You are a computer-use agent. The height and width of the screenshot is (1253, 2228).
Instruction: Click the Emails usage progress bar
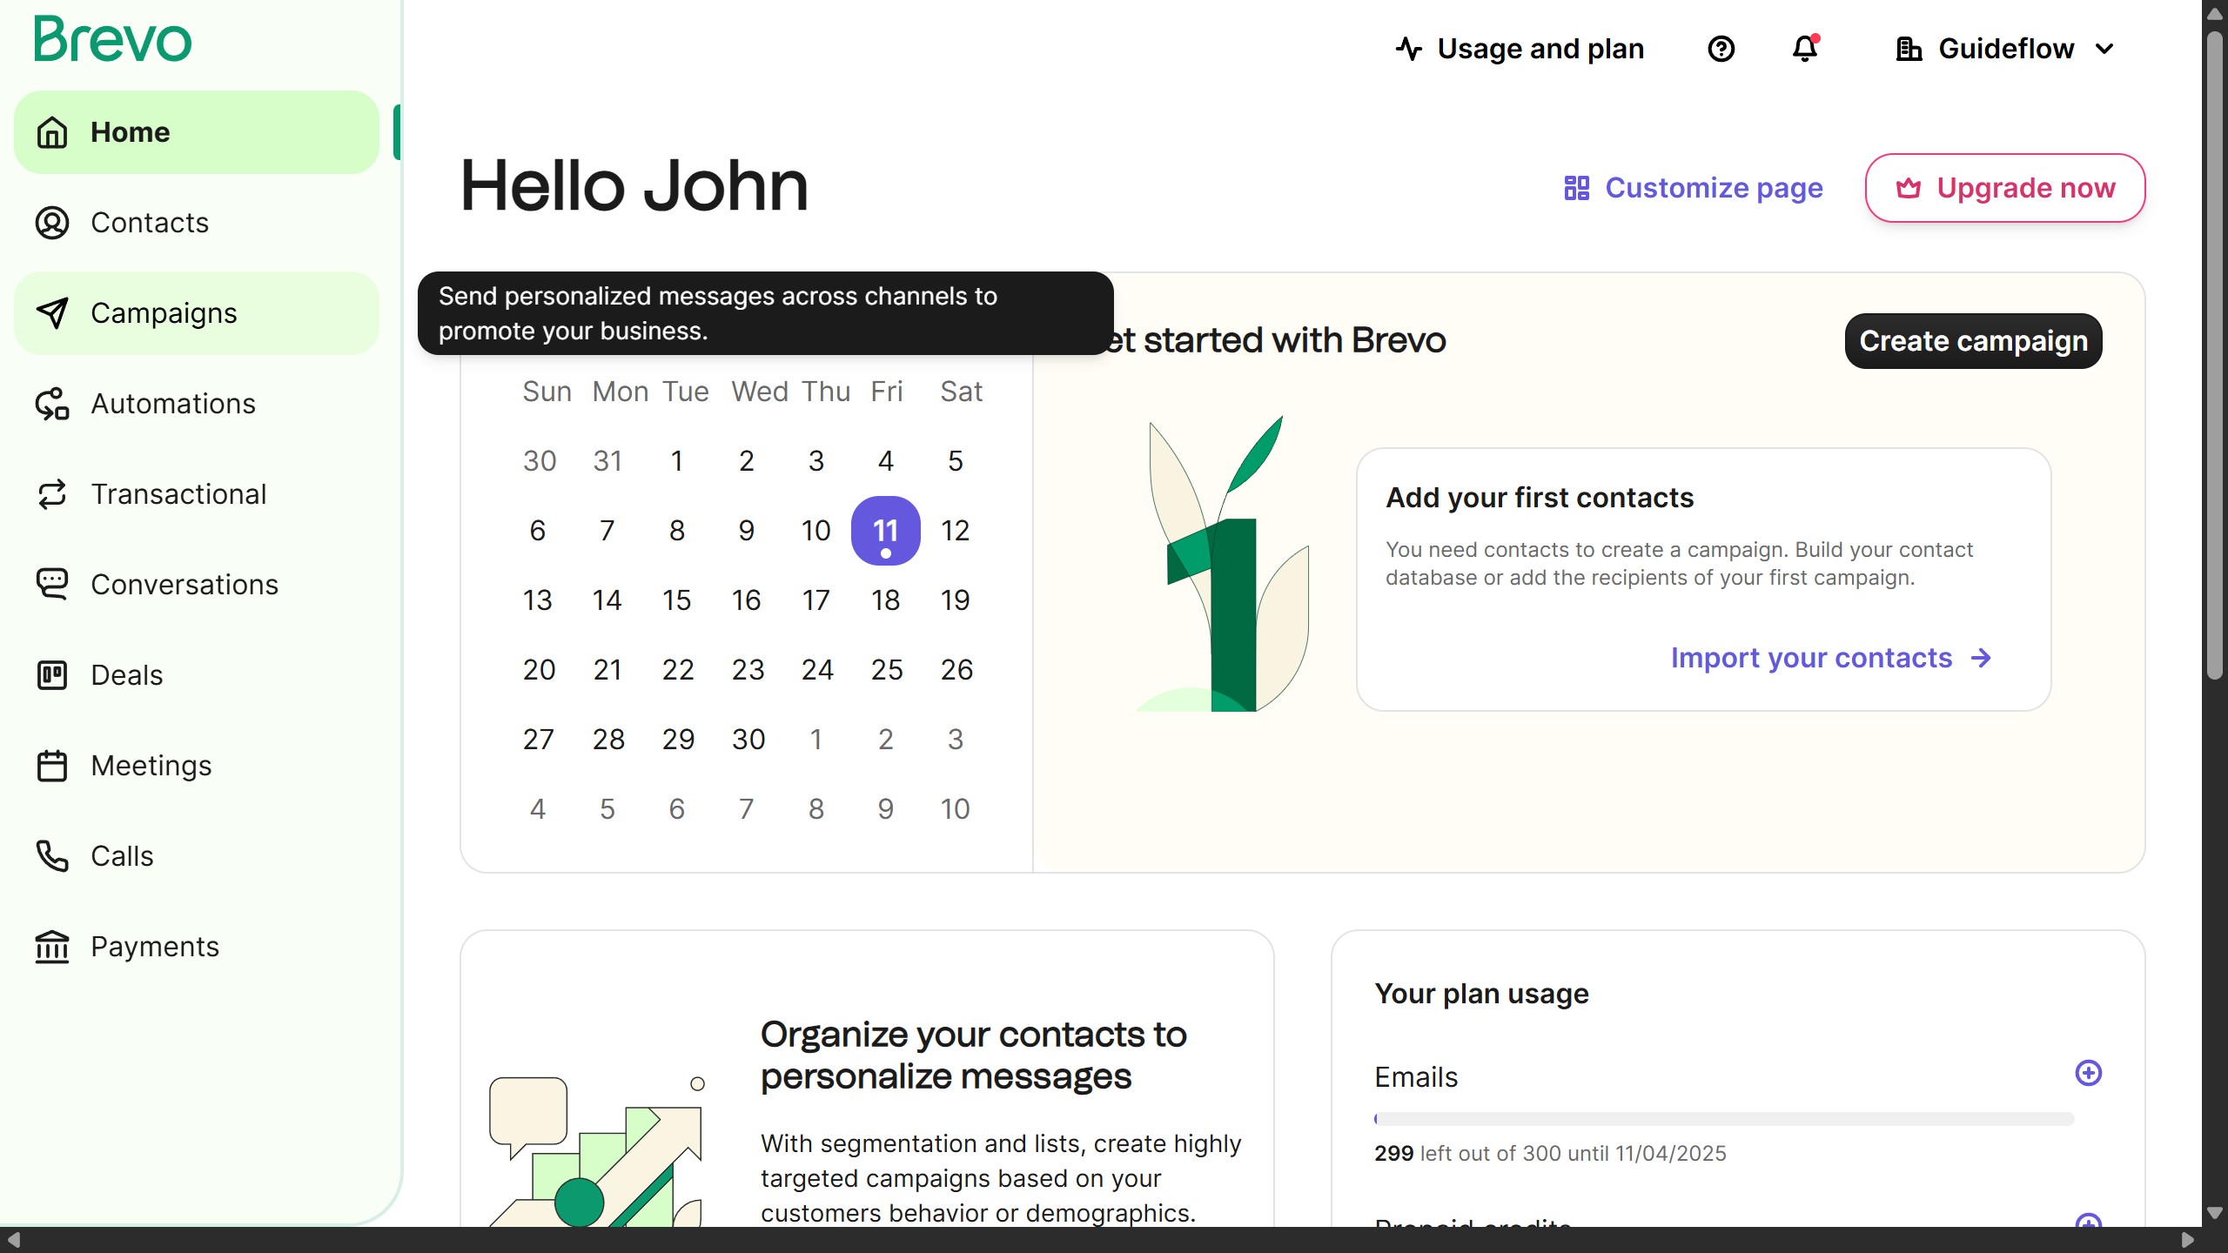coord(1728,1119)
